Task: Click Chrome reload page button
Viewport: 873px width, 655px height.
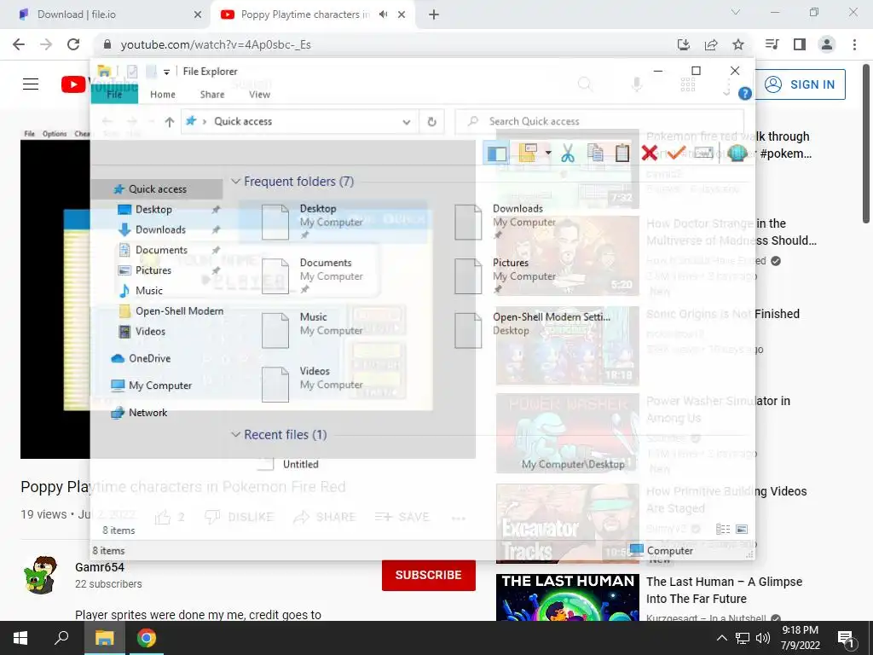Action: click(73, 44)
